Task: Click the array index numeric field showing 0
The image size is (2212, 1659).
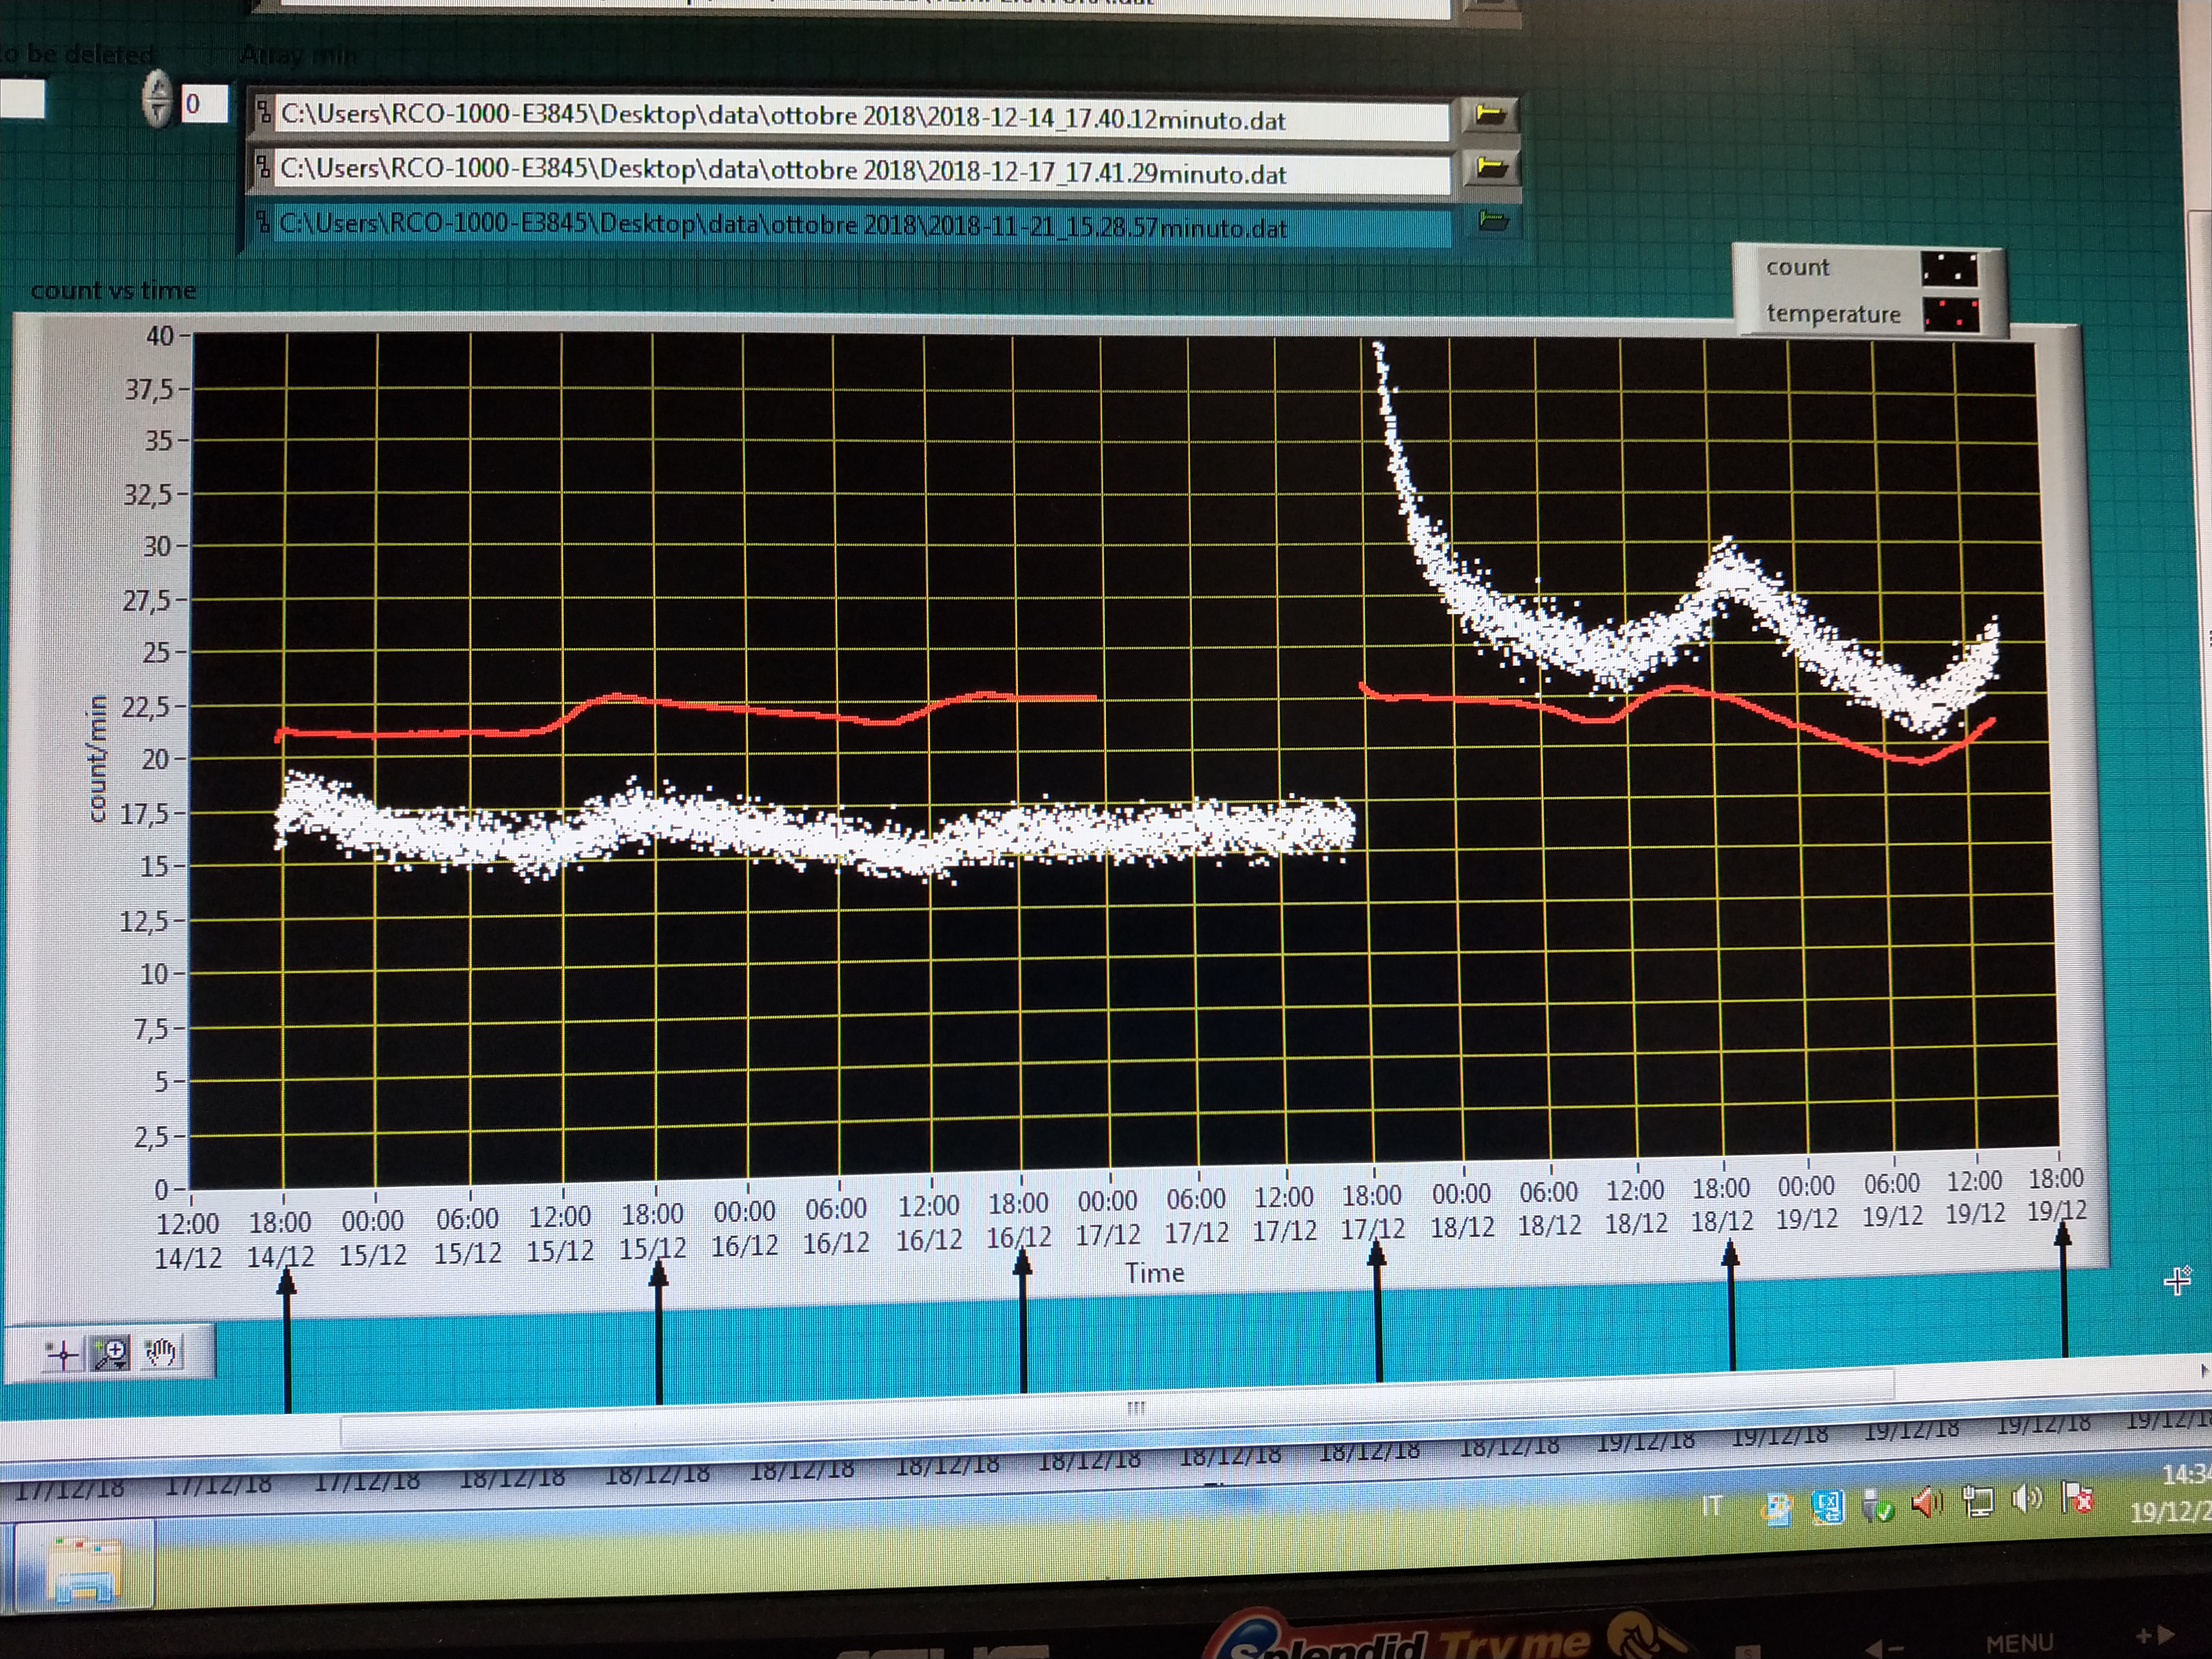Action: click(204, 104)
